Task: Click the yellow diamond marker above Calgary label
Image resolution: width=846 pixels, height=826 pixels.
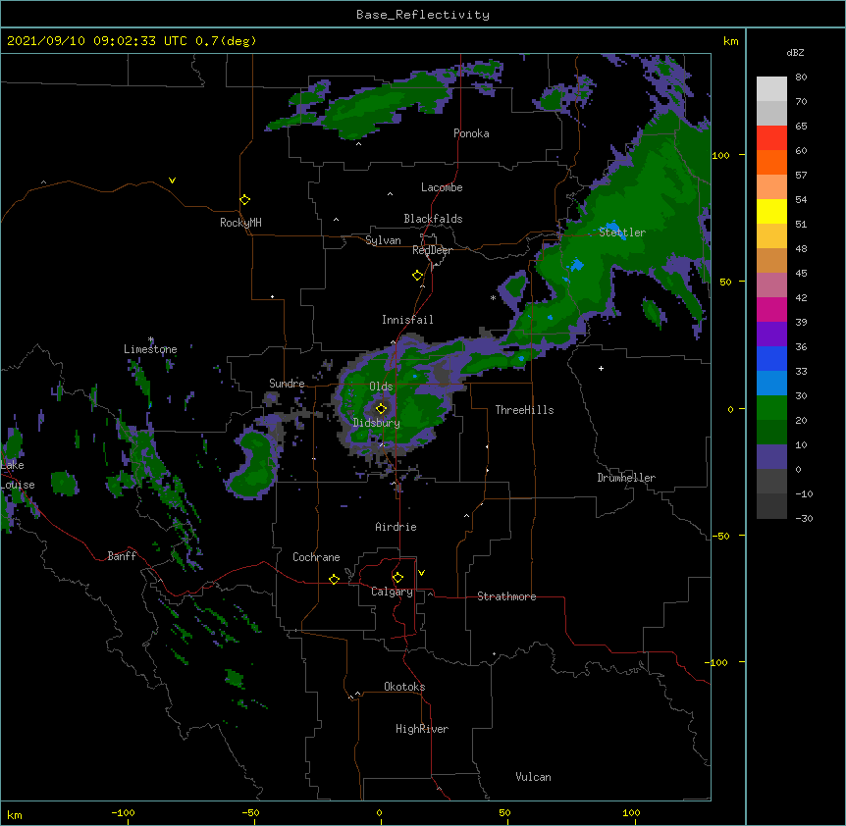Action: coord(398,578)
